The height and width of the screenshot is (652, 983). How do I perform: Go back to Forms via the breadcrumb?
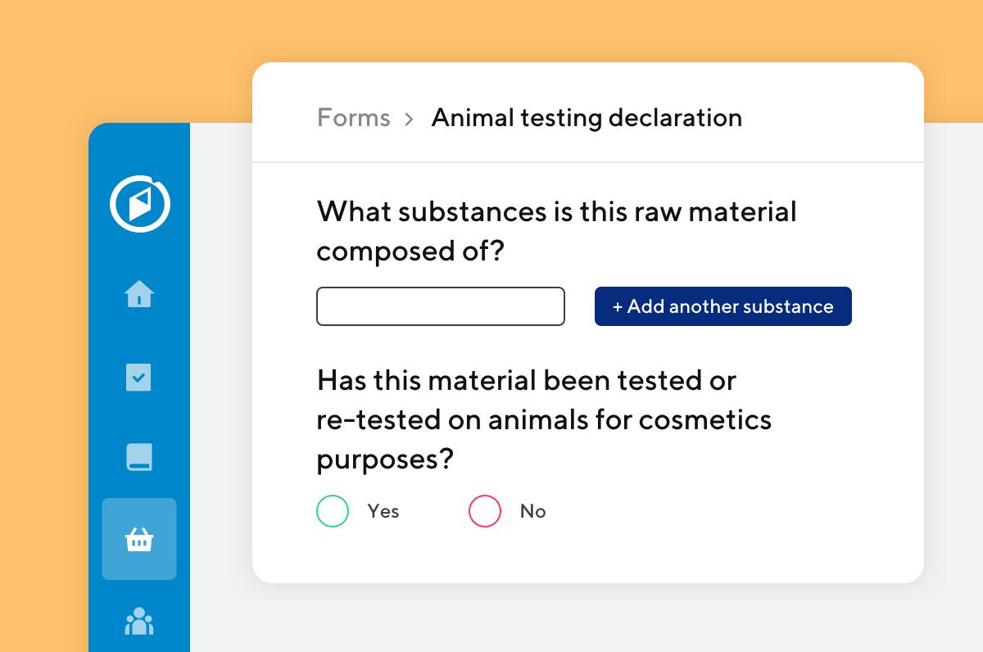pos(353,118)
